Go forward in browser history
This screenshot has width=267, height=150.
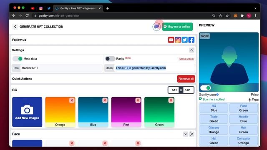pyautogui.click(x=20, y=16)
